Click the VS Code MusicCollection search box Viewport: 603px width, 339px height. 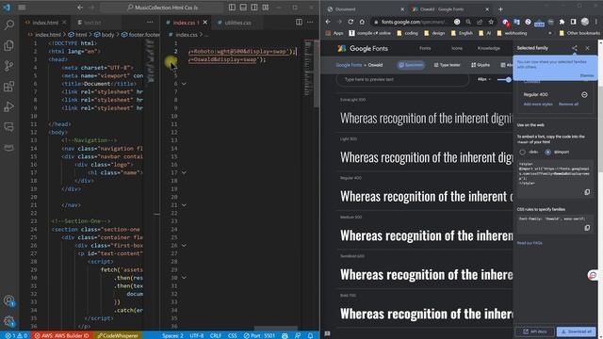pos(162,8)
